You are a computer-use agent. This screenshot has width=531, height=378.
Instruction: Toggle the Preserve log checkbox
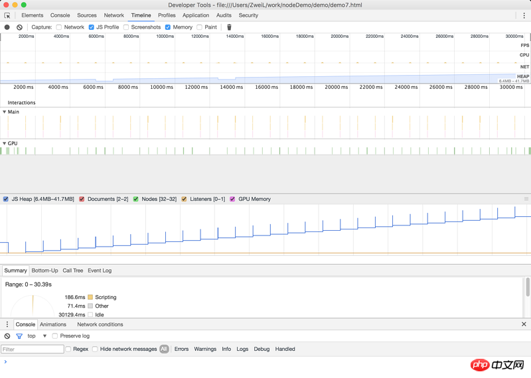coord(55,336)
